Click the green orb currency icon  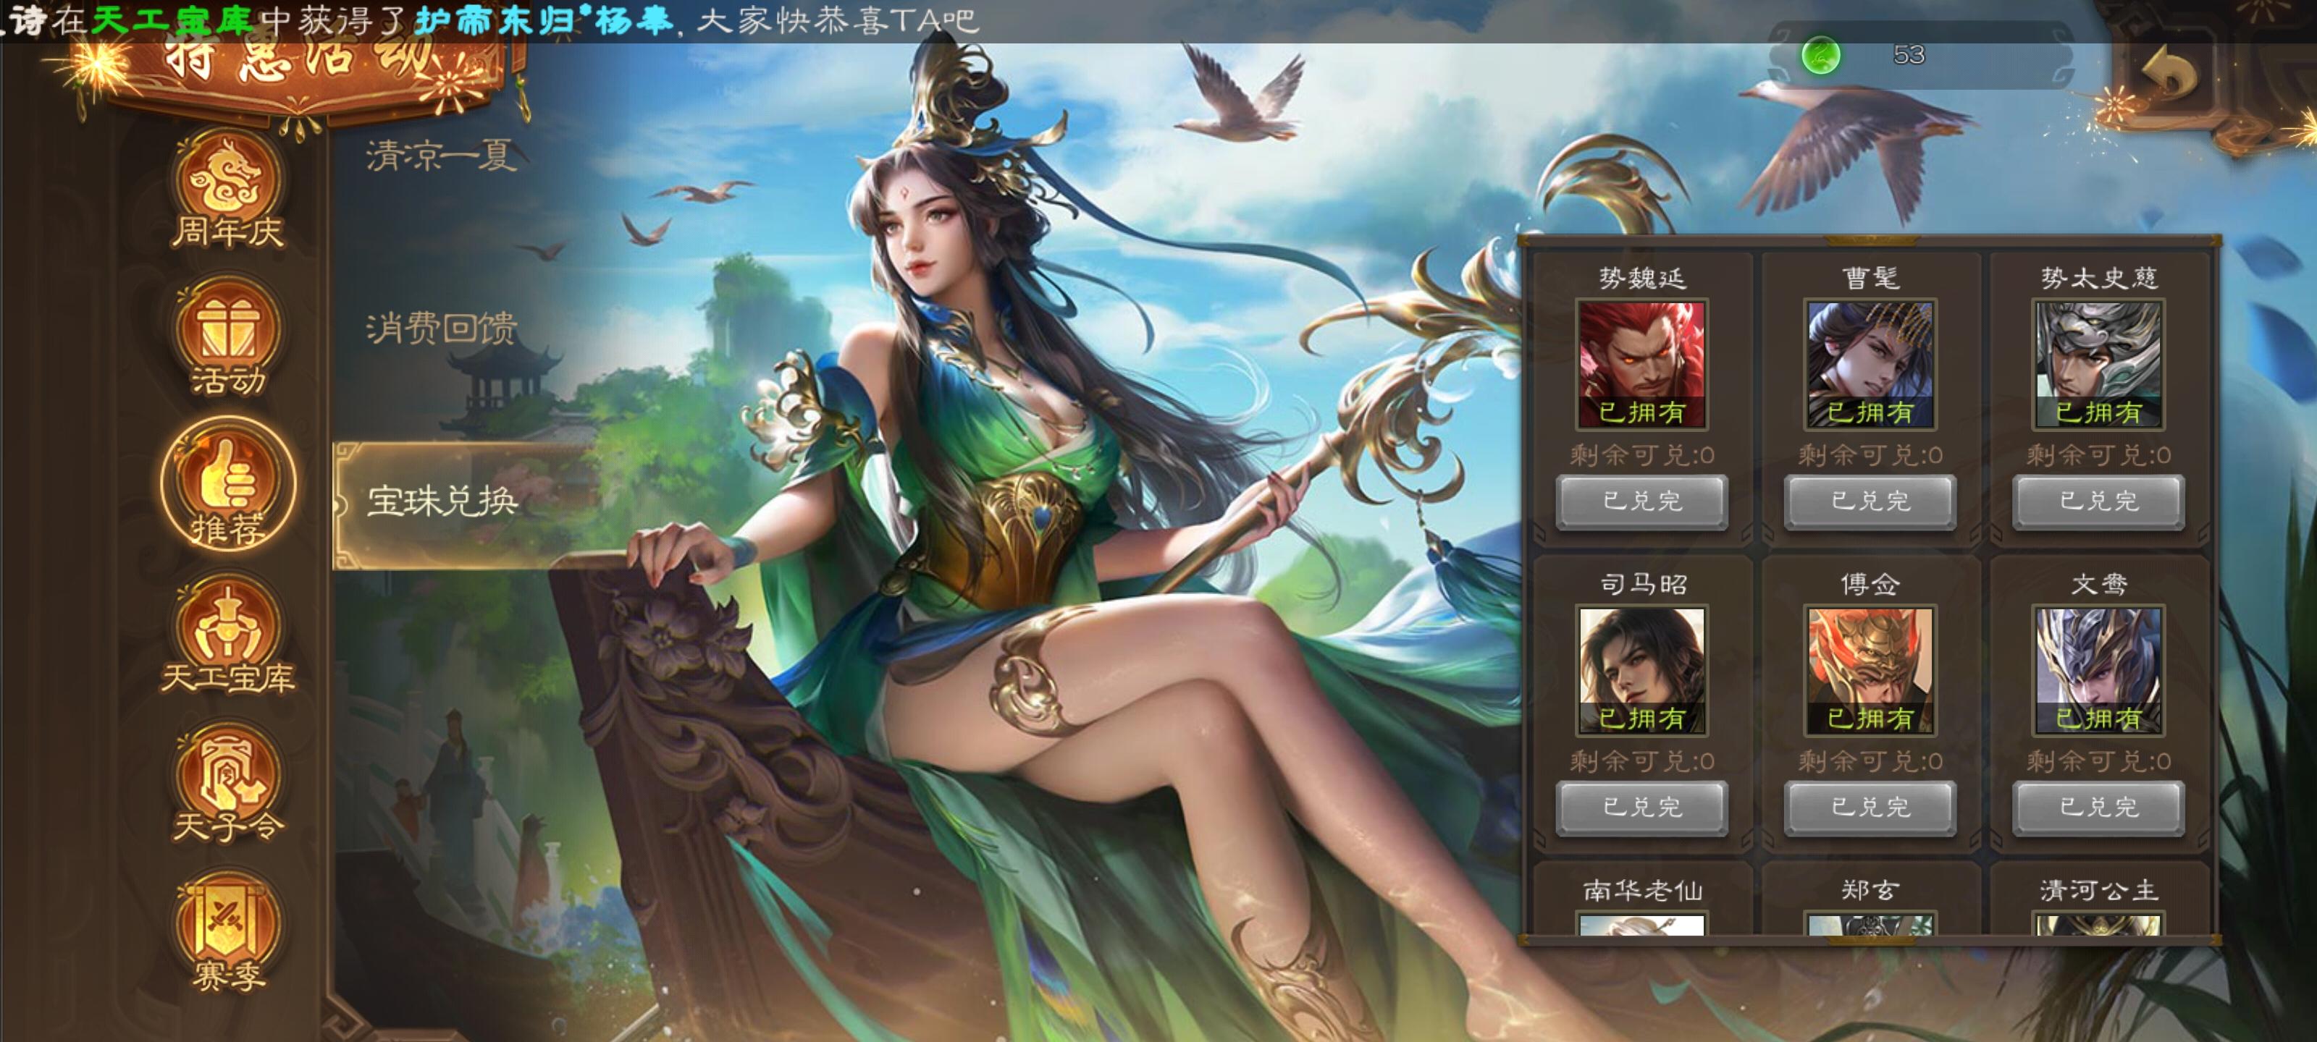pyautogui.click(x=1820, y=56)
